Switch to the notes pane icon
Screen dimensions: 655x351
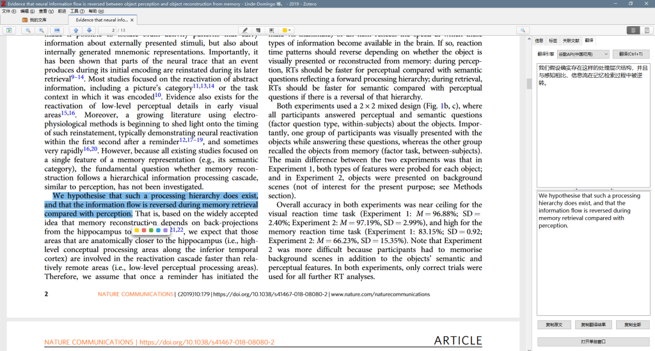click(x=647, y=30)
